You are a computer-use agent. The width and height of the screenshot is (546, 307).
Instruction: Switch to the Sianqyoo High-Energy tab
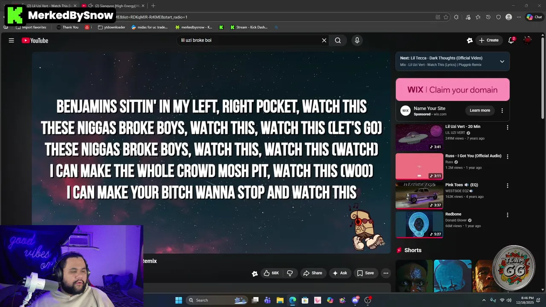click(113, 6)
